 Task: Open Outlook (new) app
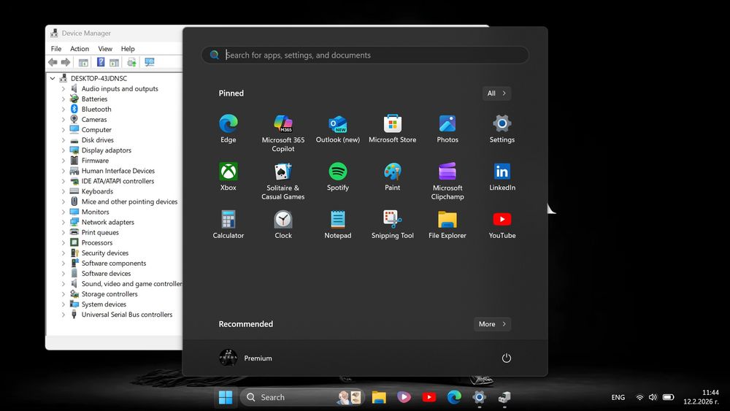pyautogui.click(x=337, y=129)
